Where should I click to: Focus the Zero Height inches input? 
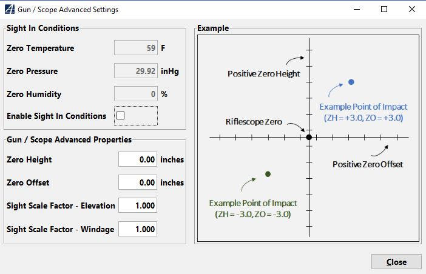tap(138, 159)
